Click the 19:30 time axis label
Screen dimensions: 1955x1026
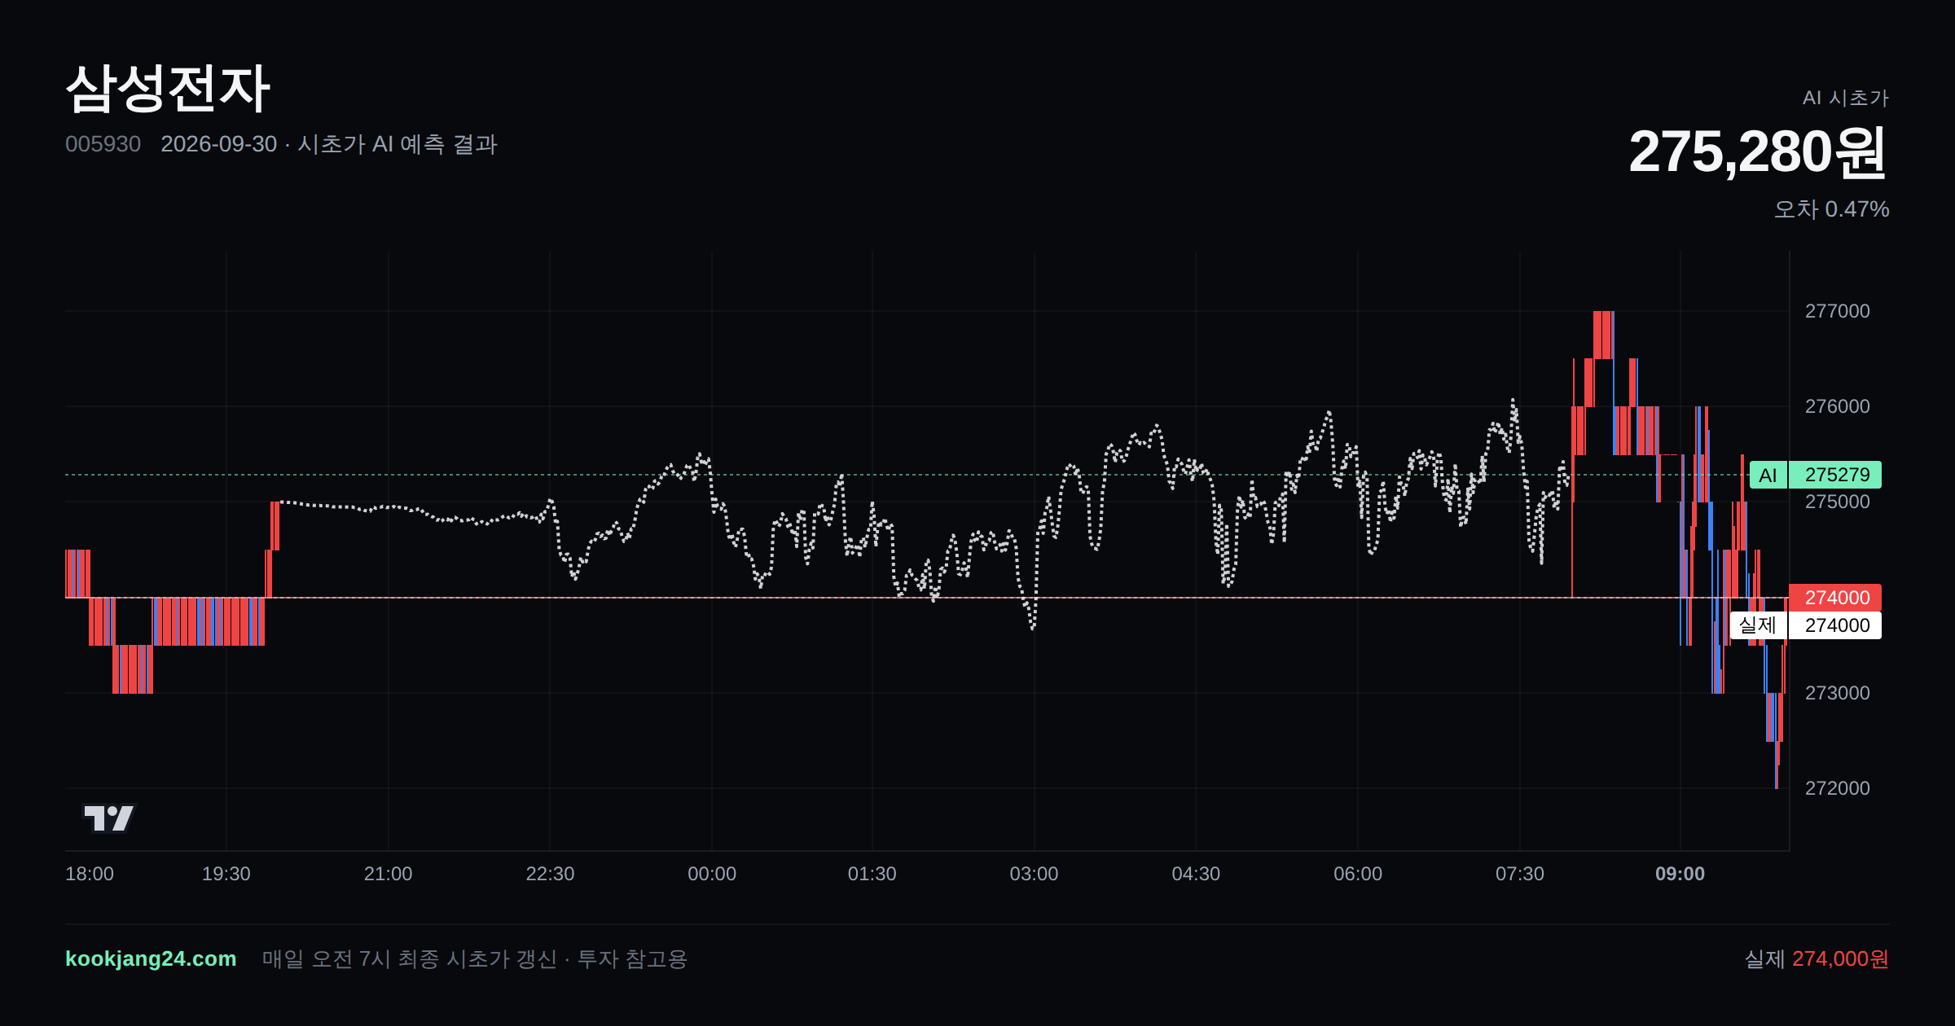tap(226, 874)
